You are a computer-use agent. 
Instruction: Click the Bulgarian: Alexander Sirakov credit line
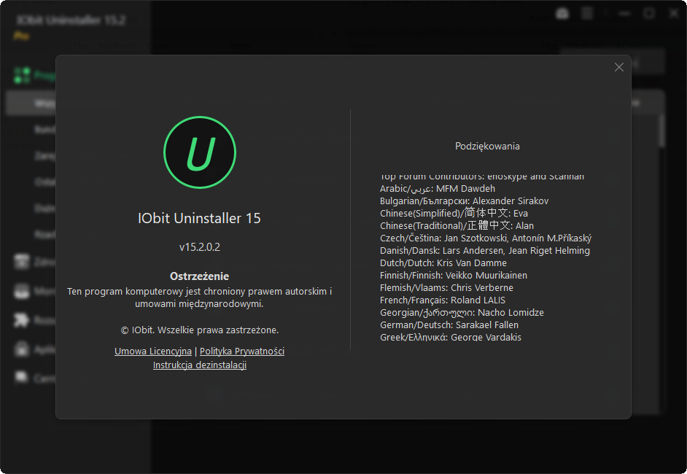coord(464,201)
